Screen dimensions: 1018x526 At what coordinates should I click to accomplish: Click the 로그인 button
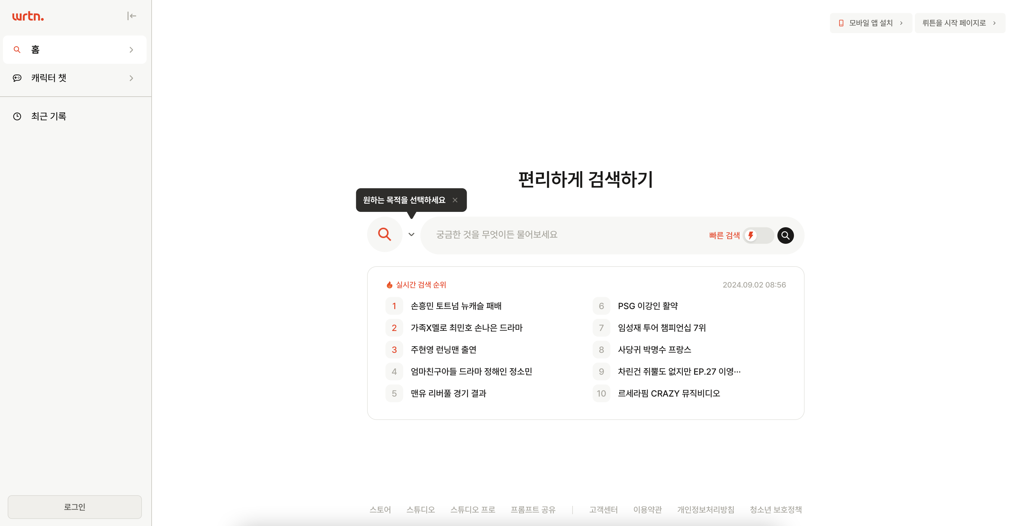tap(75, 507)
